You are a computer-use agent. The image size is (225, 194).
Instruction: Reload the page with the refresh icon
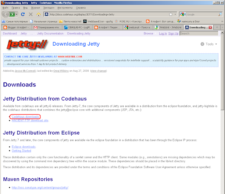pos(23,14)
